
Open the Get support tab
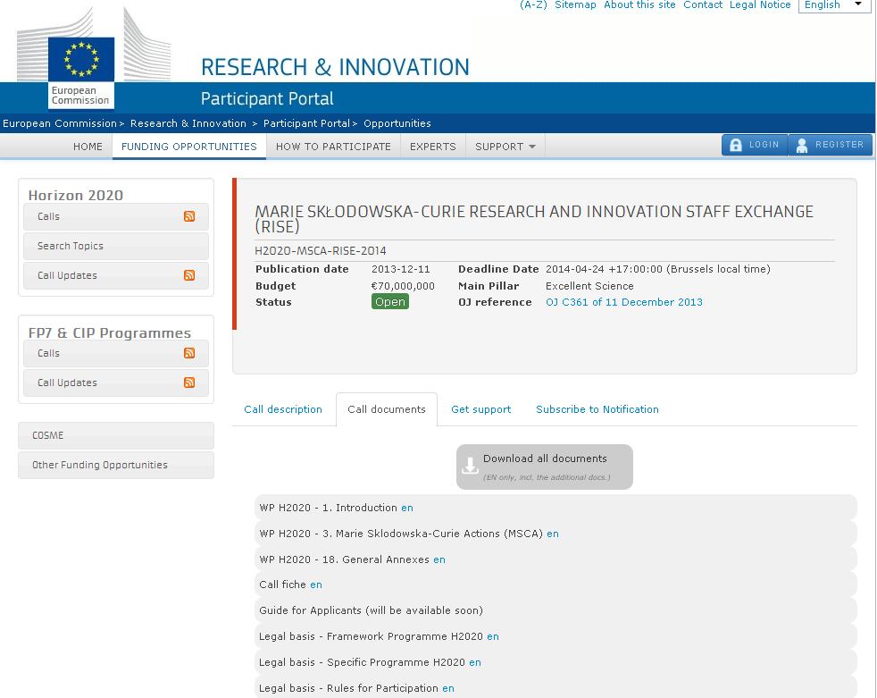pyautogui.click(x=481, y=409)
